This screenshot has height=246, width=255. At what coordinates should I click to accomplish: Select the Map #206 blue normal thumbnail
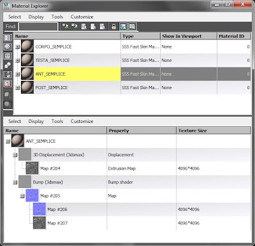(x=40, y=209)
